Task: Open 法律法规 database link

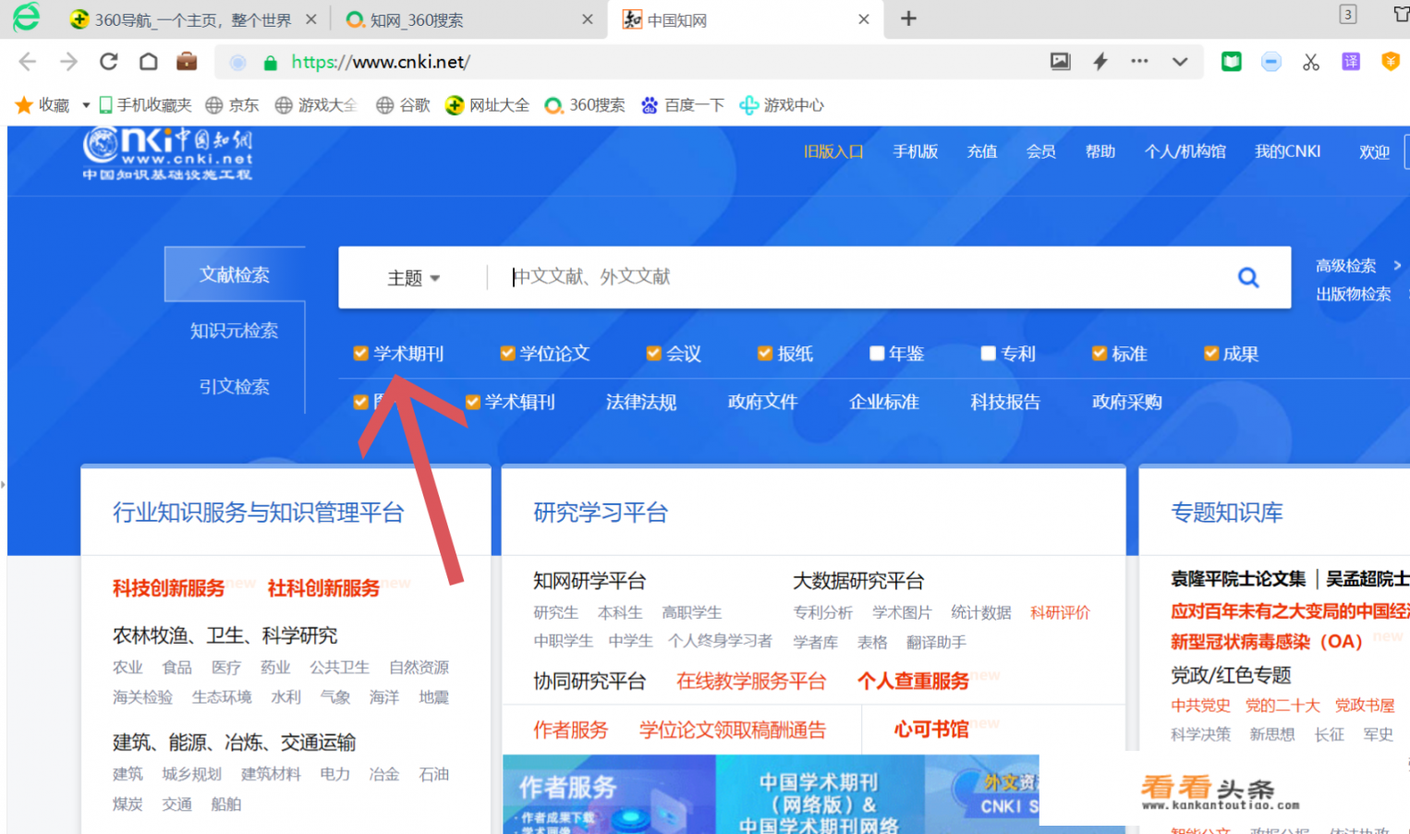Action: click(641, 402)
